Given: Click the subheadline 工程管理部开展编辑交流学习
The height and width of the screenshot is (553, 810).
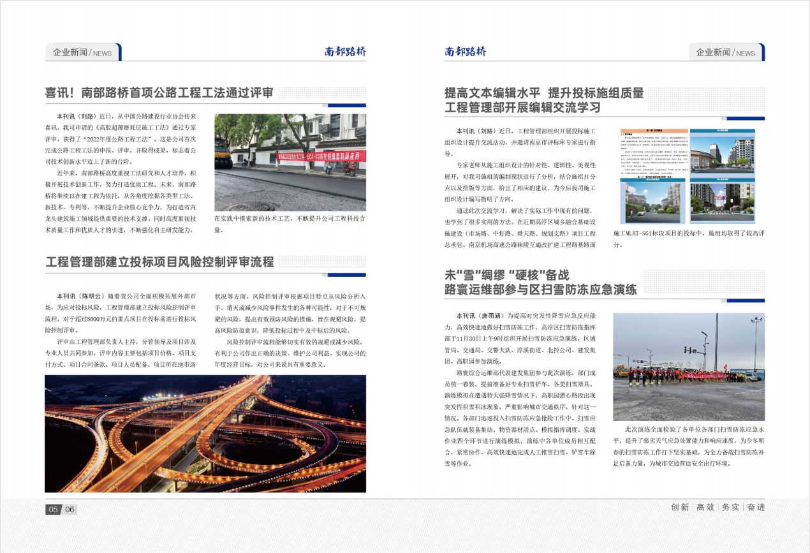Looking at the screenshot, I should [x=522, y=108].
